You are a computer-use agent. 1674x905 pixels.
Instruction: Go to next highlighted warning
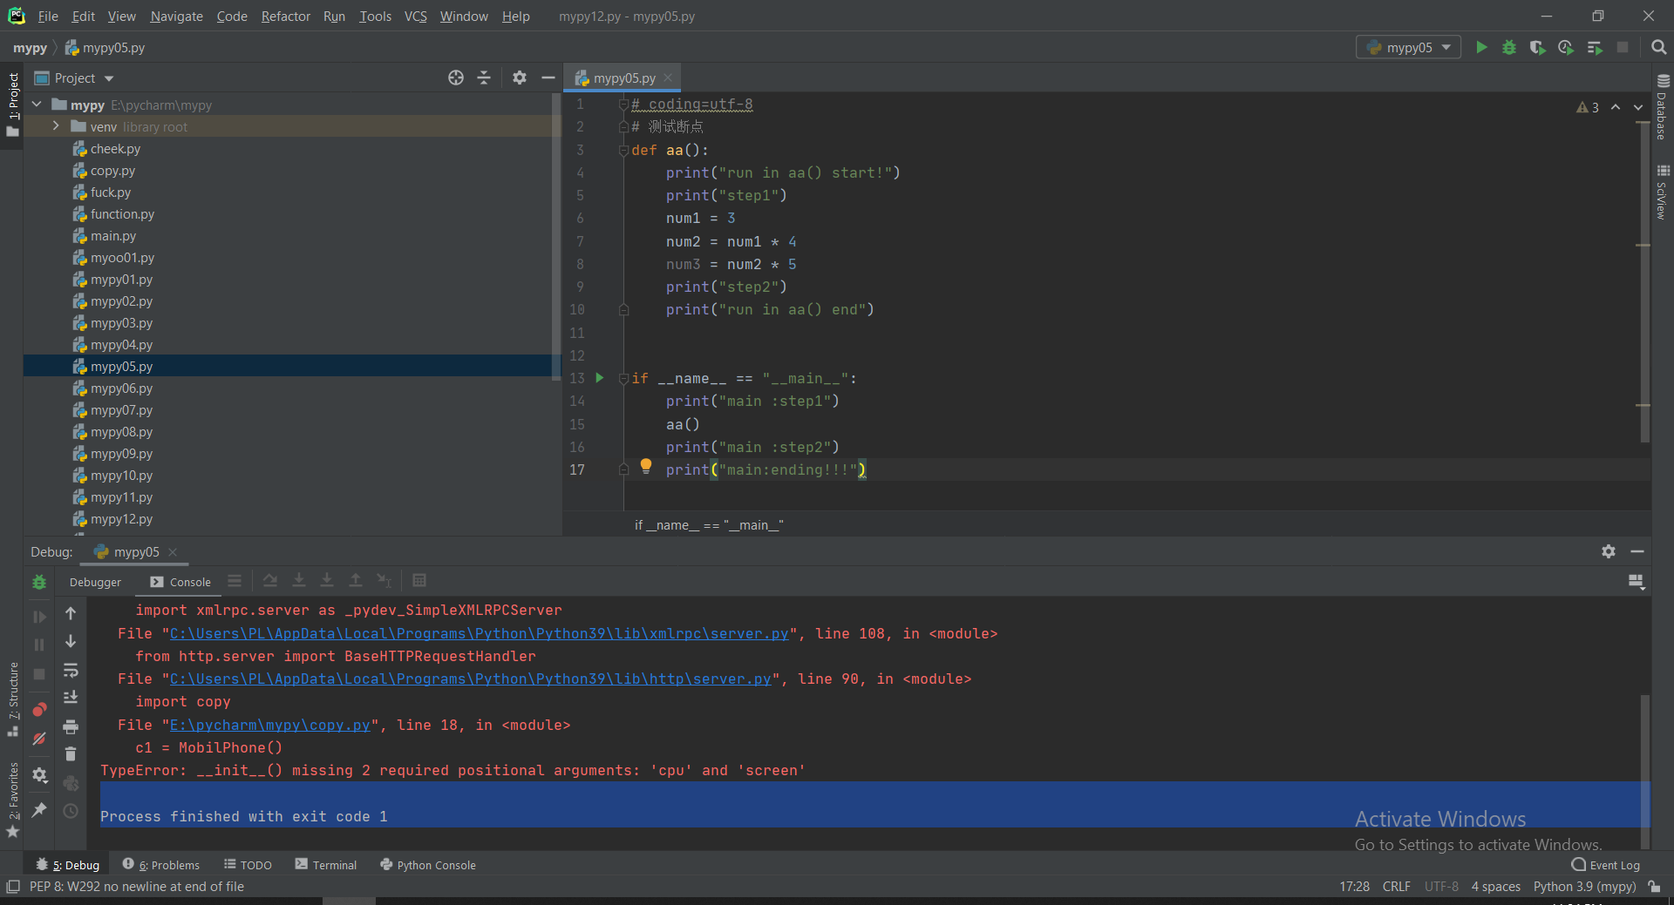pyautogui.click(x=1637, y=107)
